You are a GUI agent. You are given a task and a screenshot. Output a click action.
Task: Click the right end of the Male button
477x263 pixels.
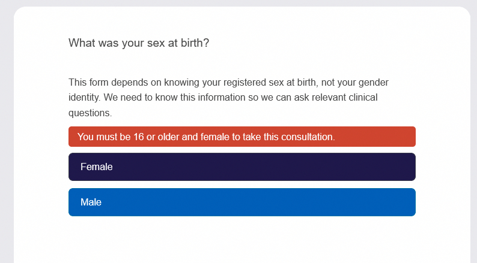(403, 202)
